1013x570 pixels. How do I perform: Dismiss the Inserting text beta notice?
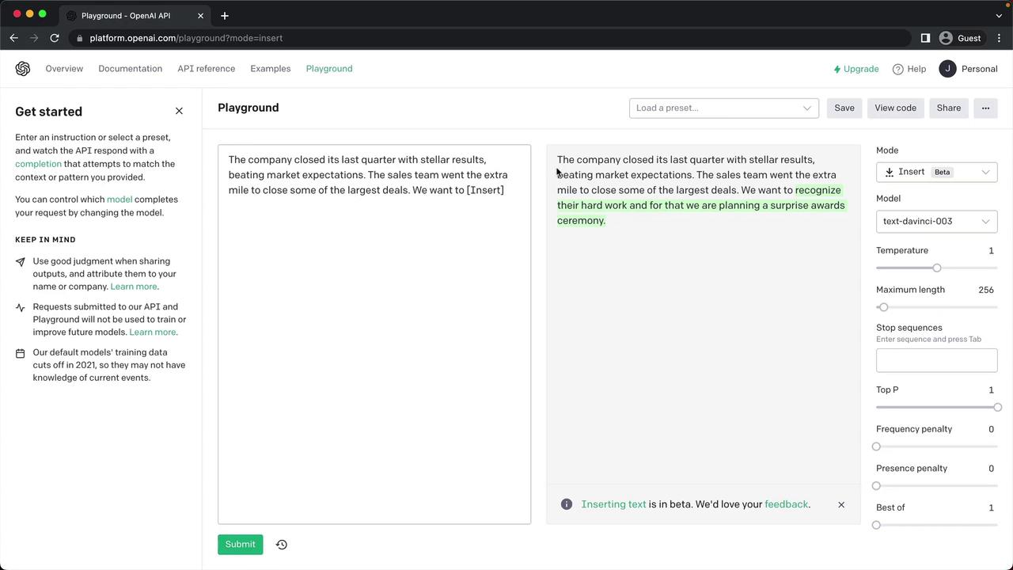(x=841, y=504)
